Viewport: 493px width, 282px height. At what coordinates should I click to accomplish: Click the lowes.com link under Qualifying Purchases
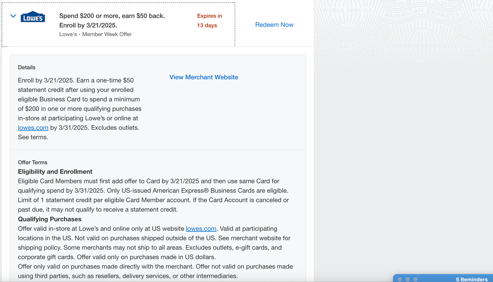(x=201, y=229)
